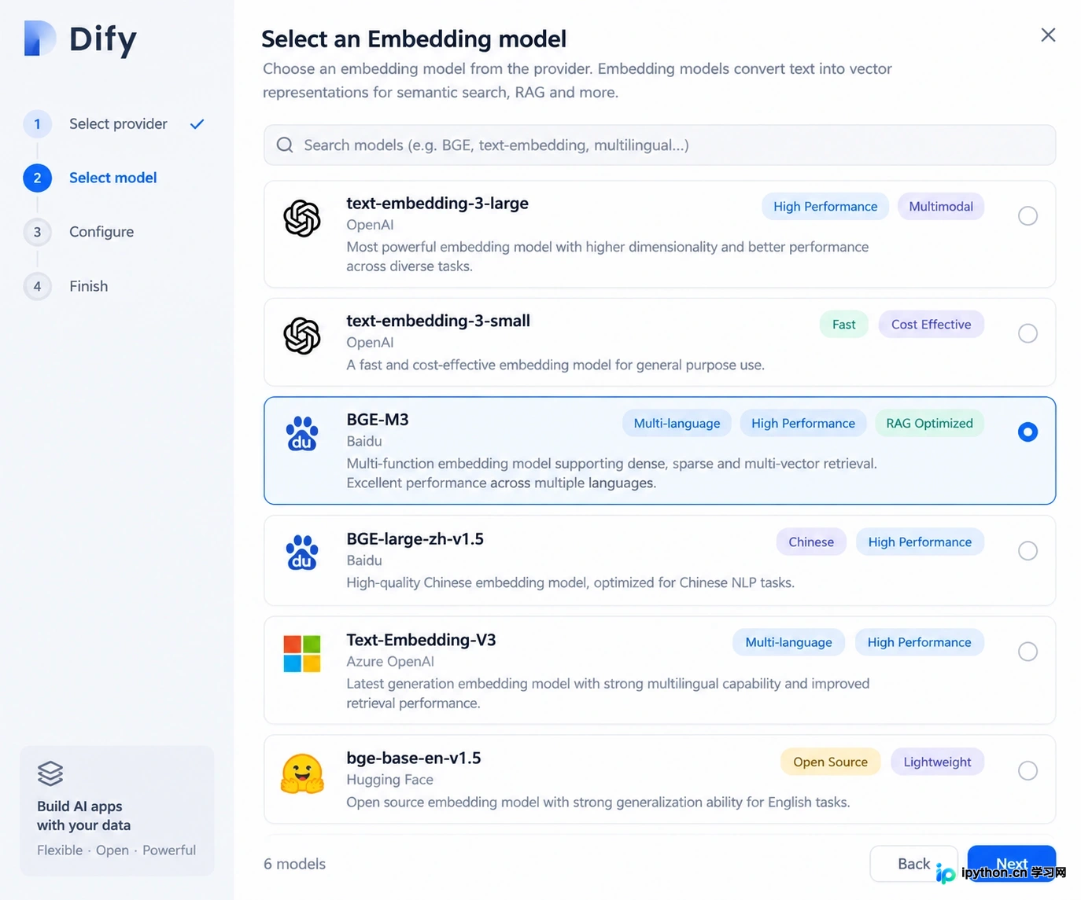1081x900 pixels.
Task: Close the embedding model dialog with the X
Action: (x=1048, y=35)
